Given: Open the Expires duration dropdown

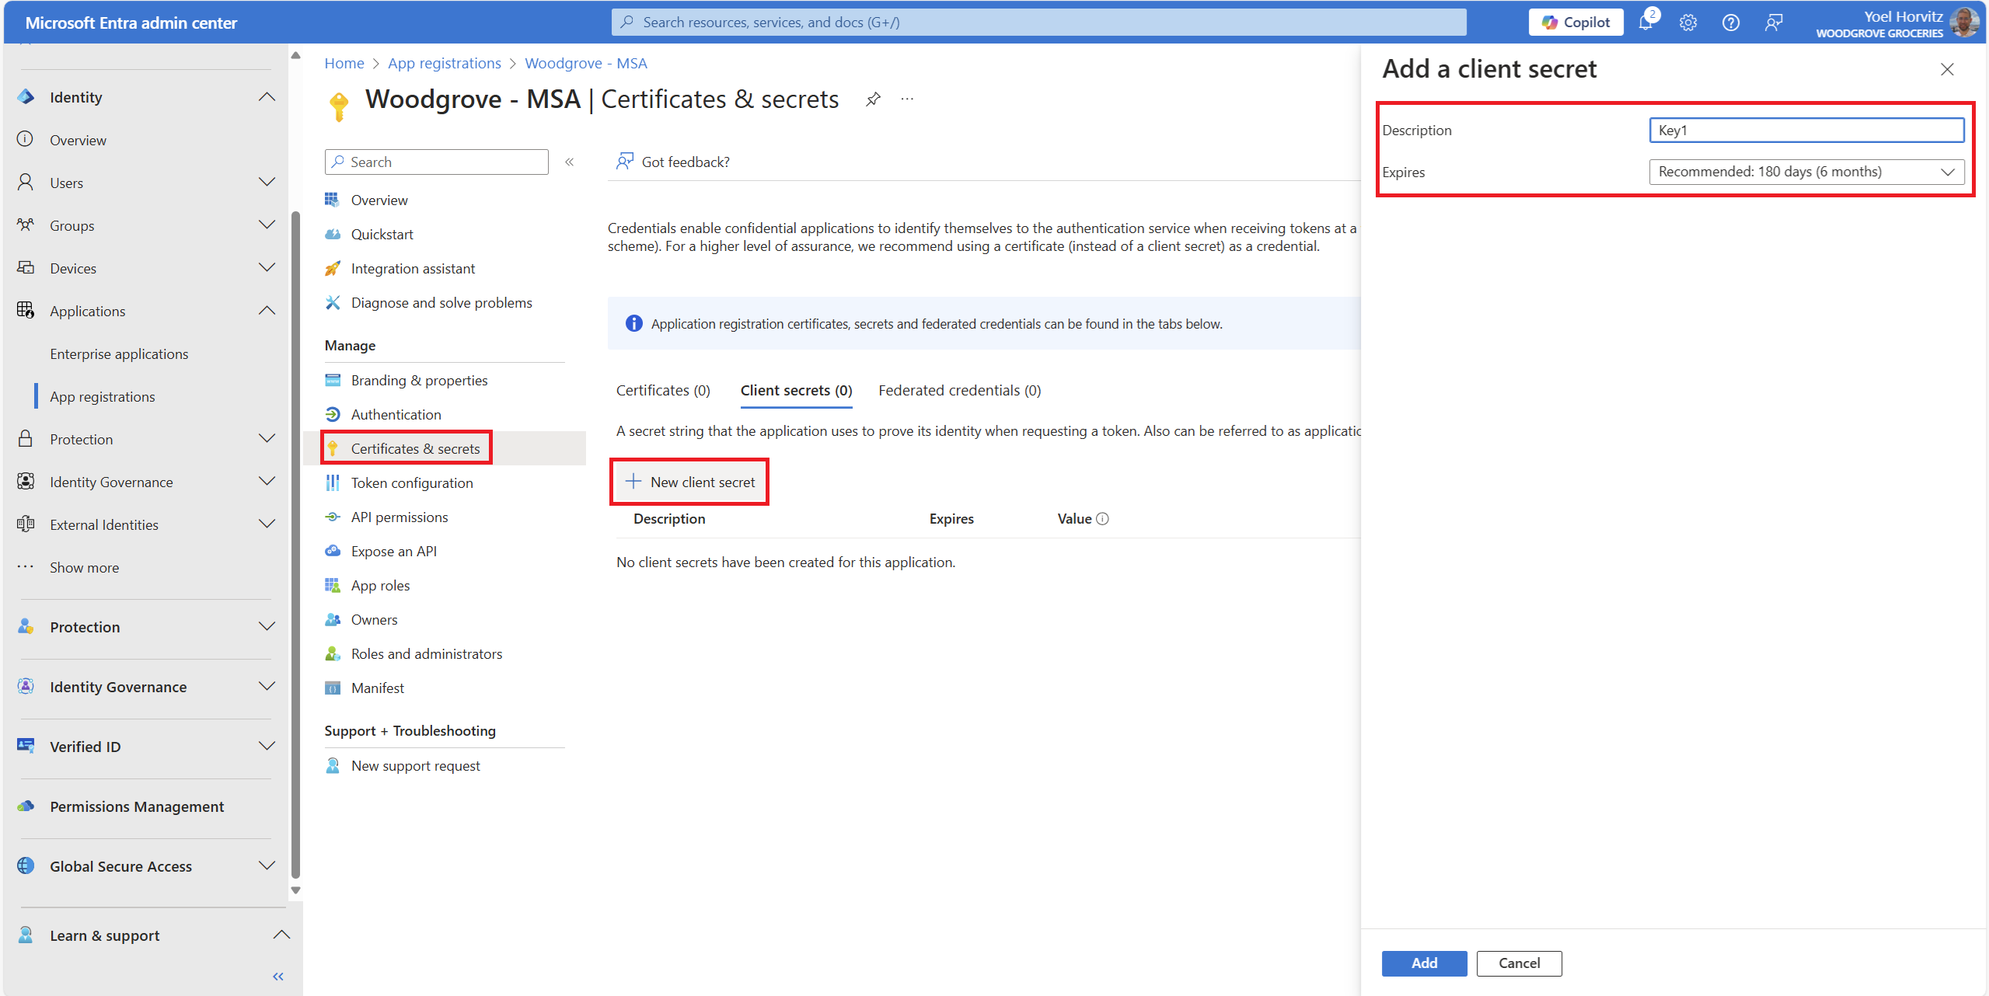Looking at the screenshot, I should [1806, 172].
